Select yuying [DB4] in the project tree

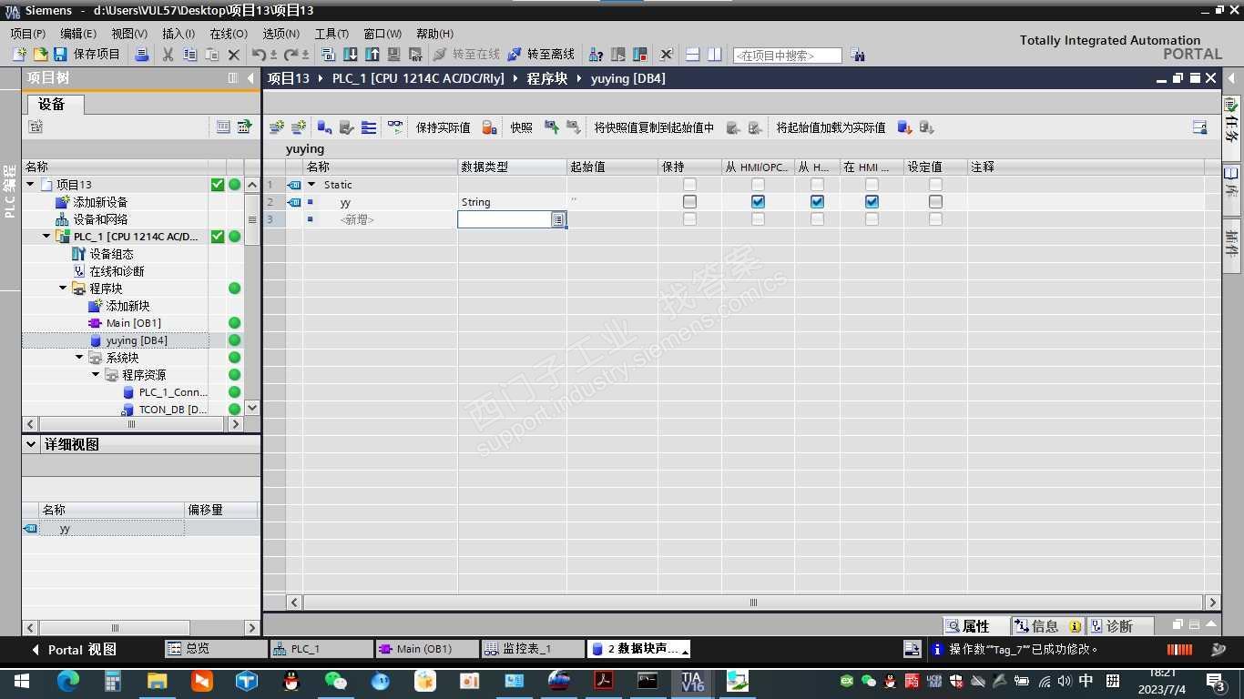point(137,340)
